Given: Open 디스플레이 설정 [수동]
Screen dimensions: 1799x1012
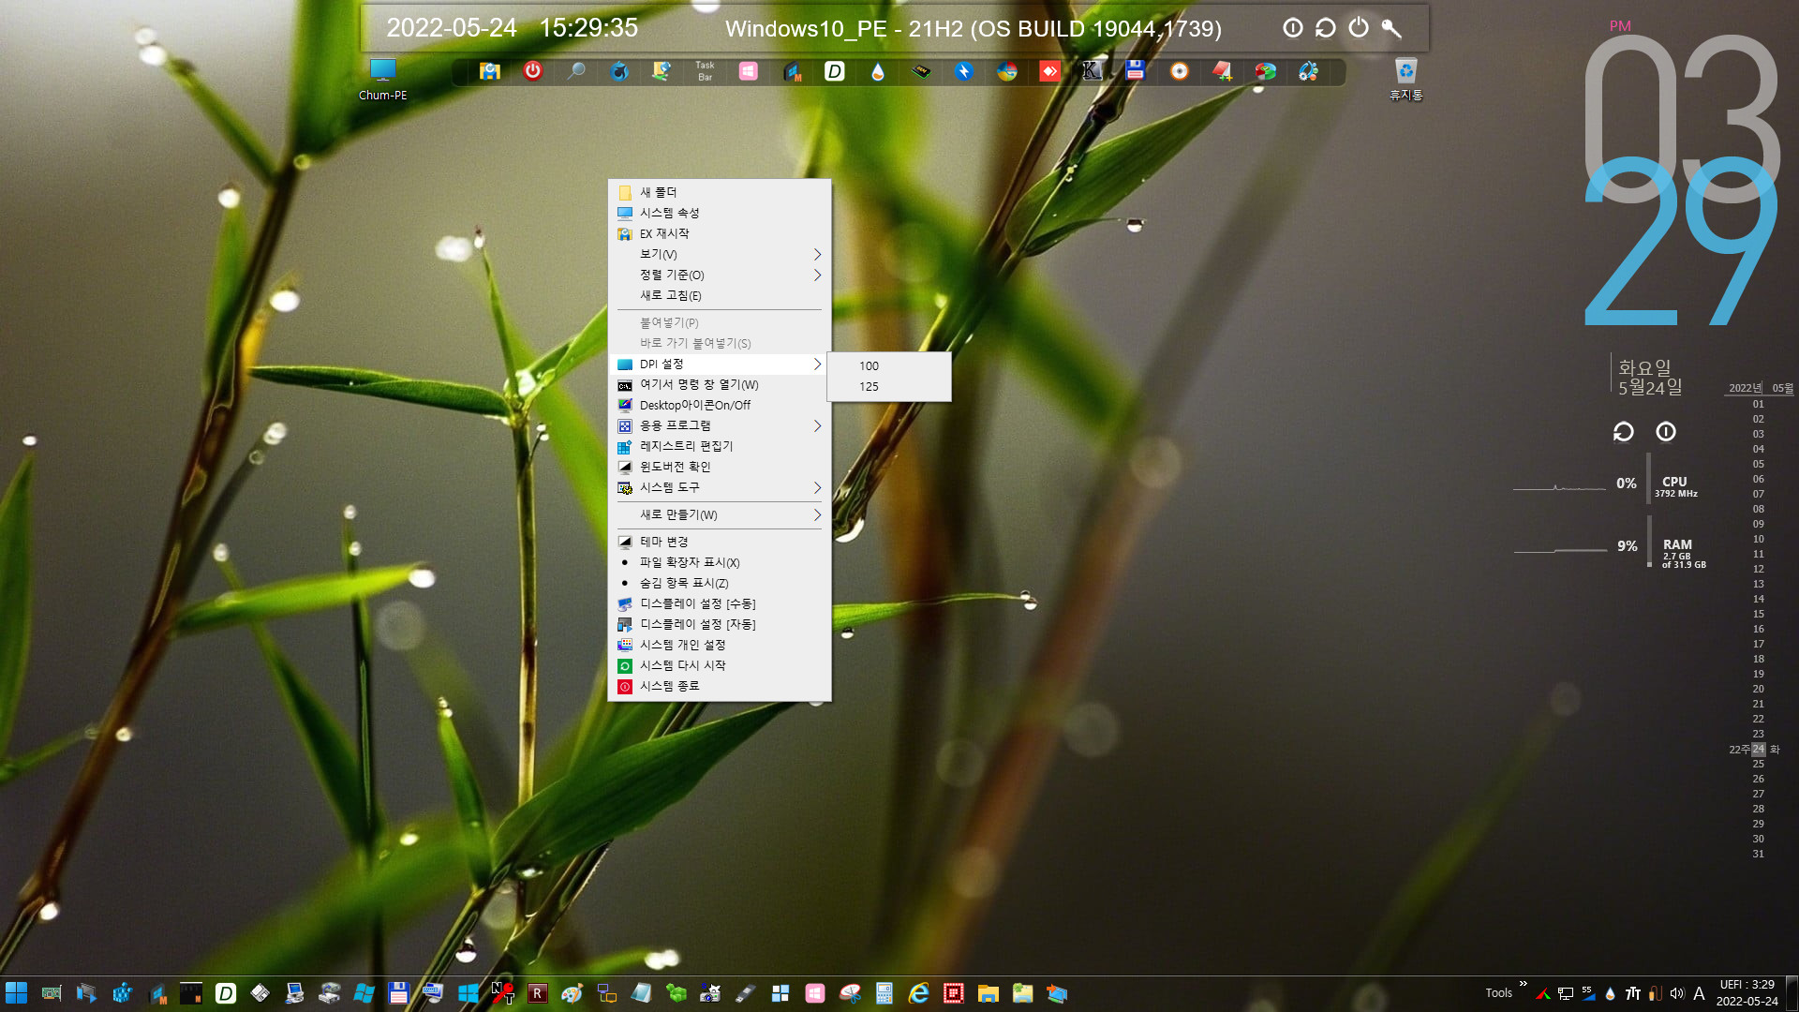Looking at the screenshot, I should click(x=720, y=603).
